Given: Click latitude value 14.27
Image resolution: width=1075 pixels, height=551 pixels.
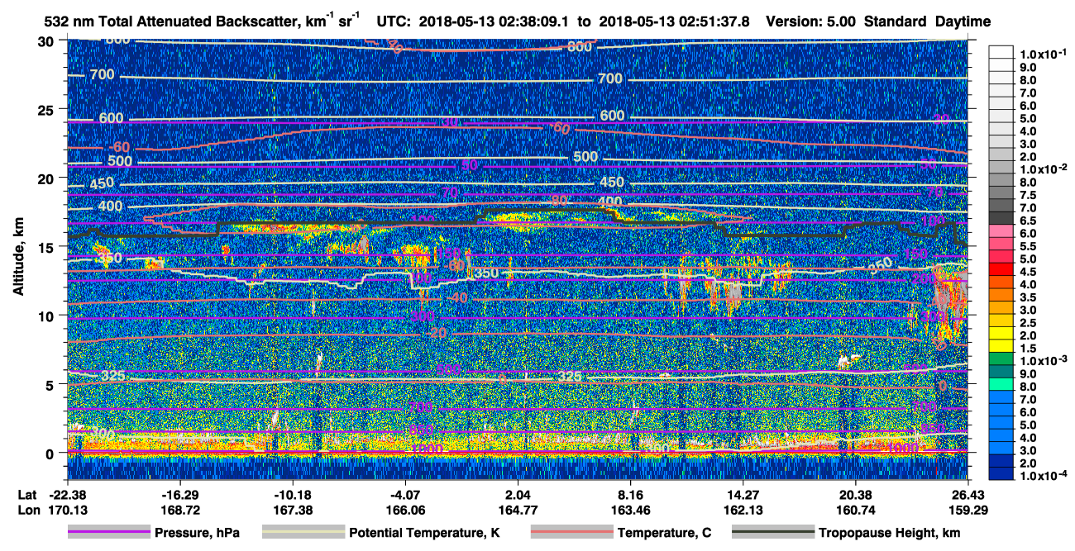Looking at the screenshot, I should (743, 494).
